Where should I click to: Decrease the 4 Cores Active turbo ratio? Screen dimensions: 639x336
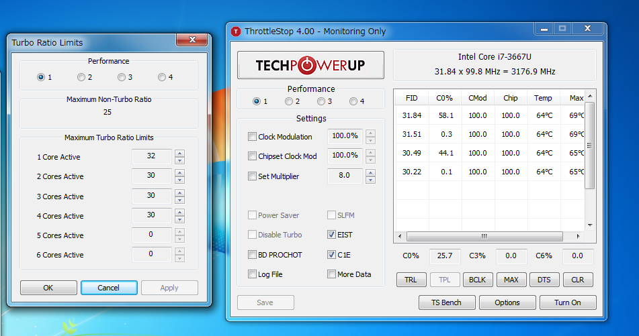coord(179,219)
